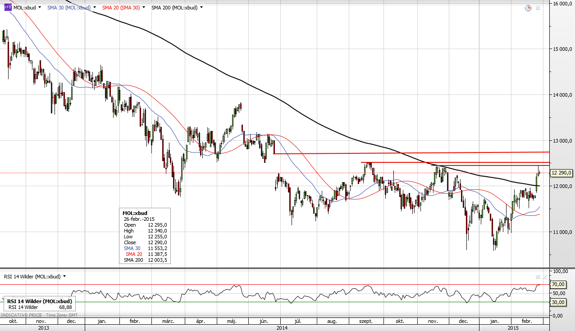Click the INDICATIVE PRICE status text
This screenshot has width=575, height=331.
pos(22,316)
